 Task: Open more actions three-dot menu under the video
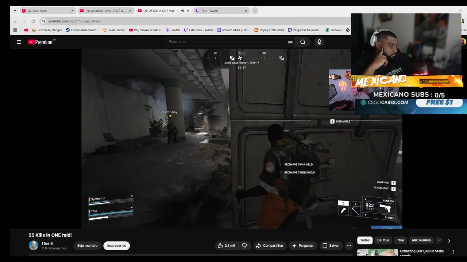click(x=349, y=246)
